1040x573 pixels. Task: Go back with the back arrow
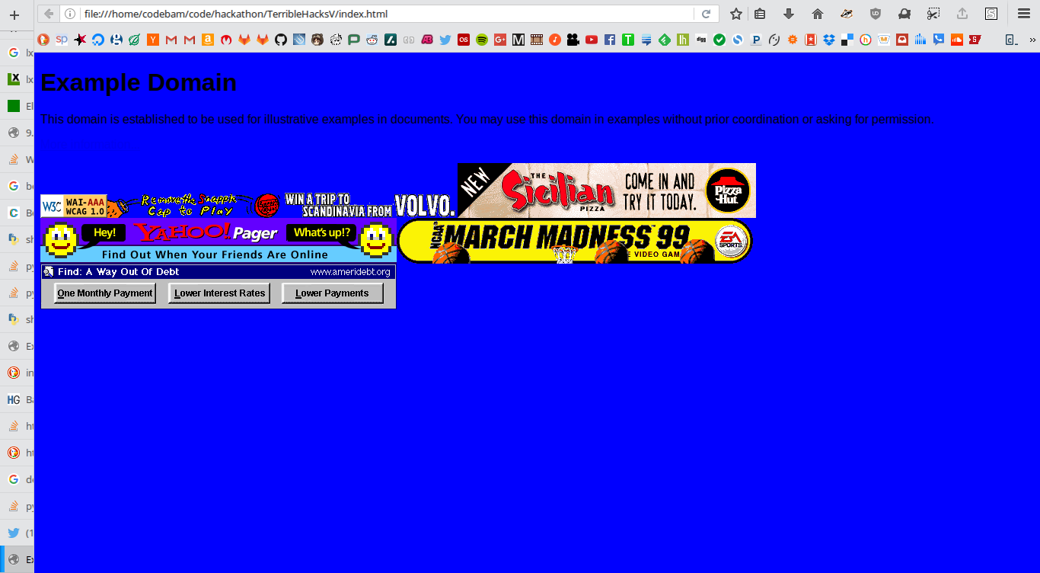click(x=49, y=14)
